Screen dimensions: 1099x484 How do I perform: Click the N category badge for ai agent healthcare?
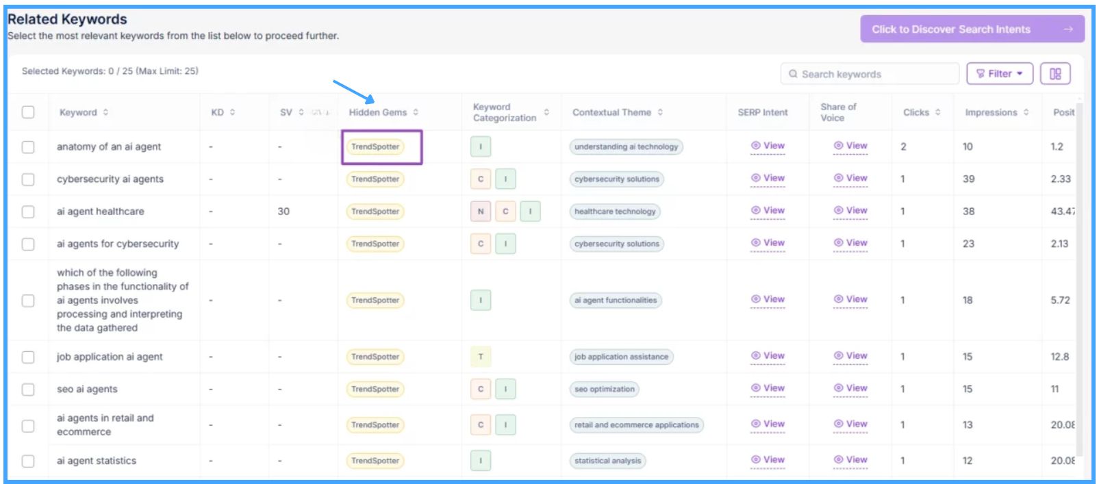coord(481,212)
